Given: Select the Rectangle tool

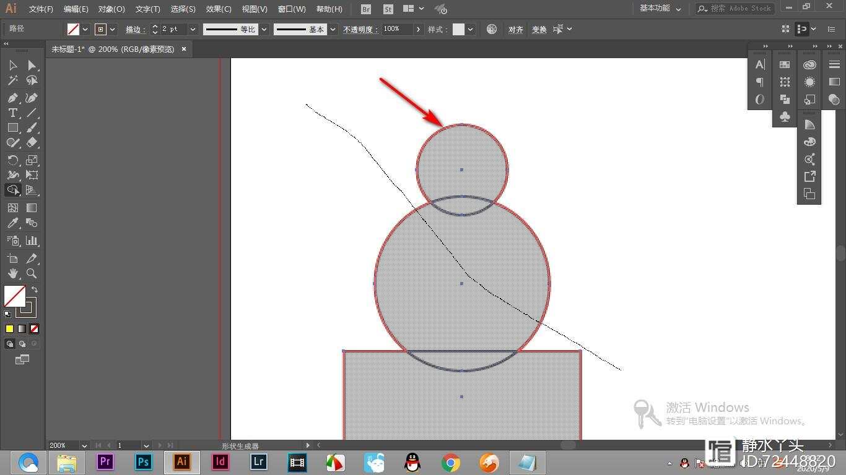Looking at the screenshot, I should point(12,127).
